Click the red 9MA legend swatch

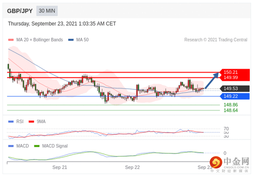pyautogui.click(x=31, y=122)
